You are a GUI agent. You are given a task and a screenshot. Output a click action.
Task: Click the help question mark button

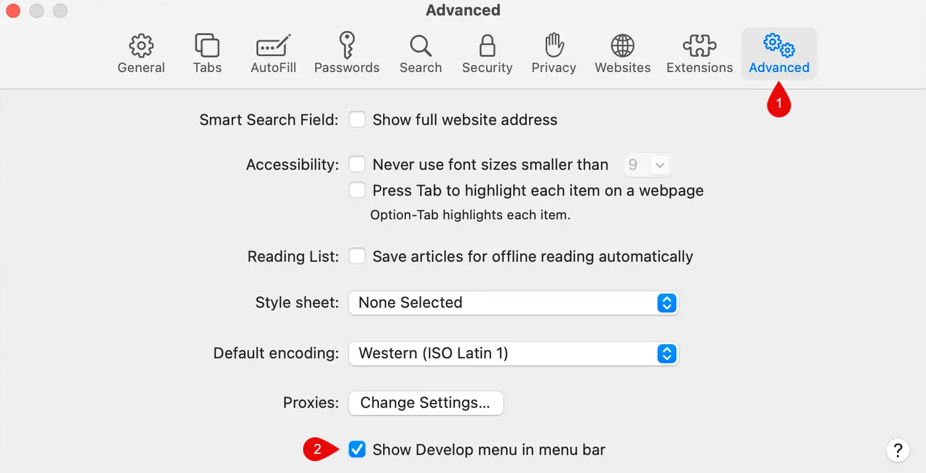click(x=898, y=451)
